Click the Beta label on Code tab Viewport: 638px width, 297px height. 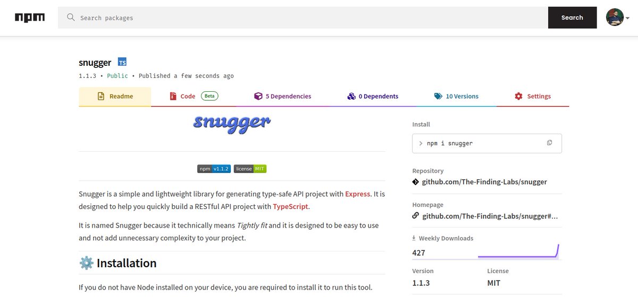209,96
